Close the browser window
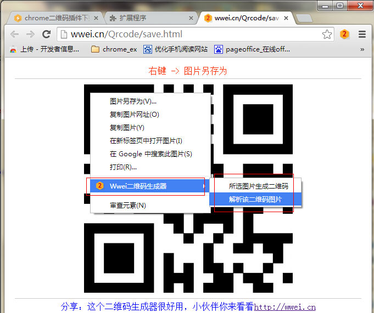374x313 pixels. click(360, 5)
